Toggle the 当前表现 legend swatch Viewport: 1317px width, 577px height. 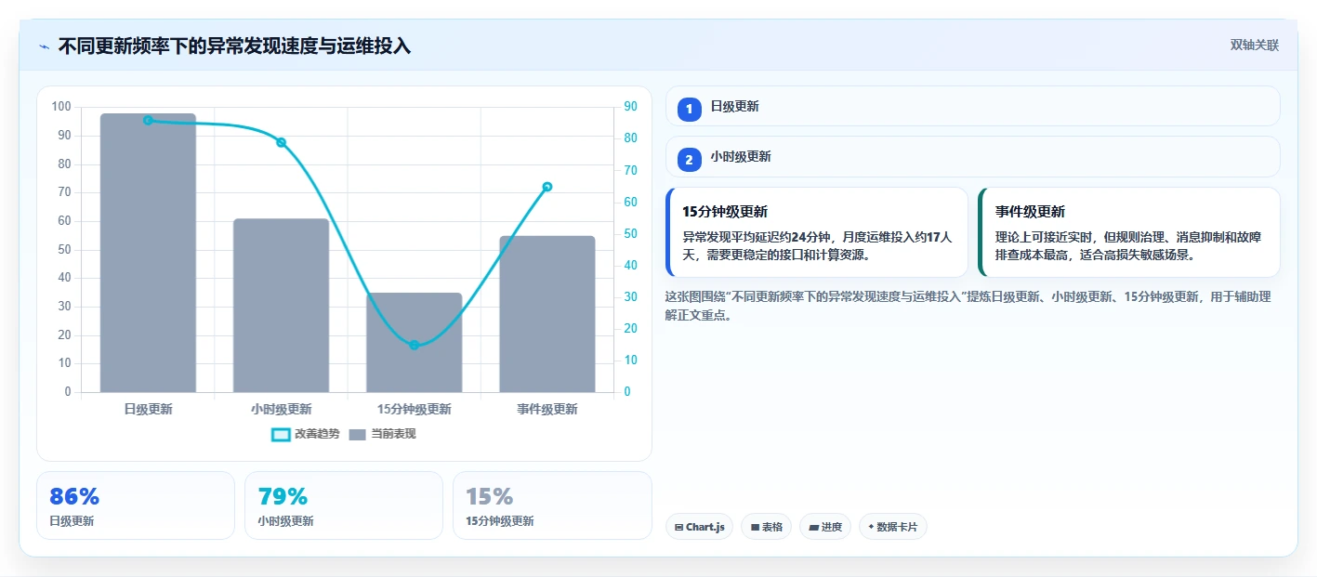click(x=358, y=434)
